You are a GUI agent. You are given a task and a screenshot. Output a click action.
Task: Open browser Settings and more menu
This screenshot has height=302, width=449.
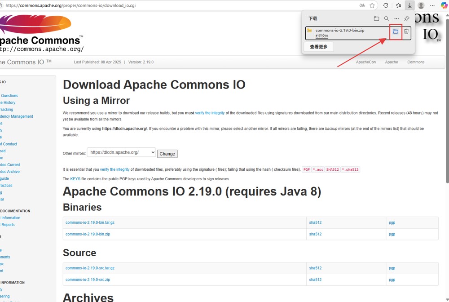click(x=432, y=5)
